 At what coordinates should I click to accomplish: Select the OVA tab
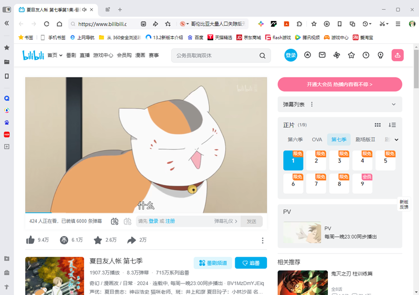tap(317, 139)
